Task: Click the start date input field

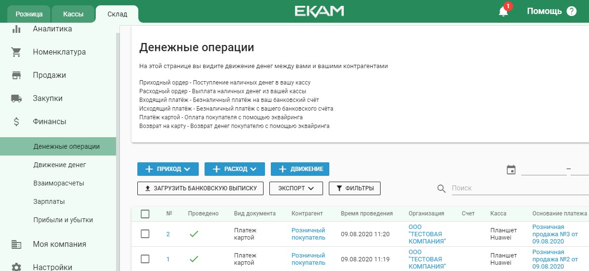Action: (x=544, y=169)
